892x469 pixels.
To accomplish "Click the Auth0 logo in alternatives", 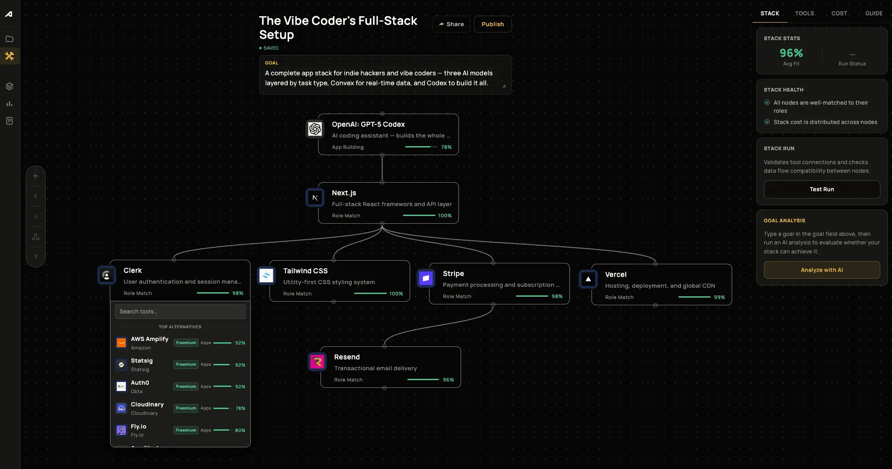I will point(121,386).
